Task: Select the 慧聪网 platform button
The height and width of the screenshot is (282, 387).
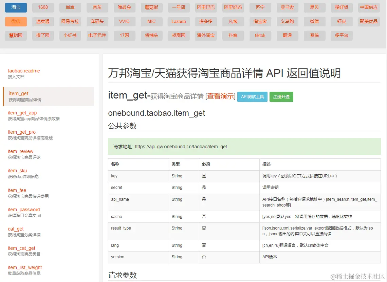Action: [16, 36]
